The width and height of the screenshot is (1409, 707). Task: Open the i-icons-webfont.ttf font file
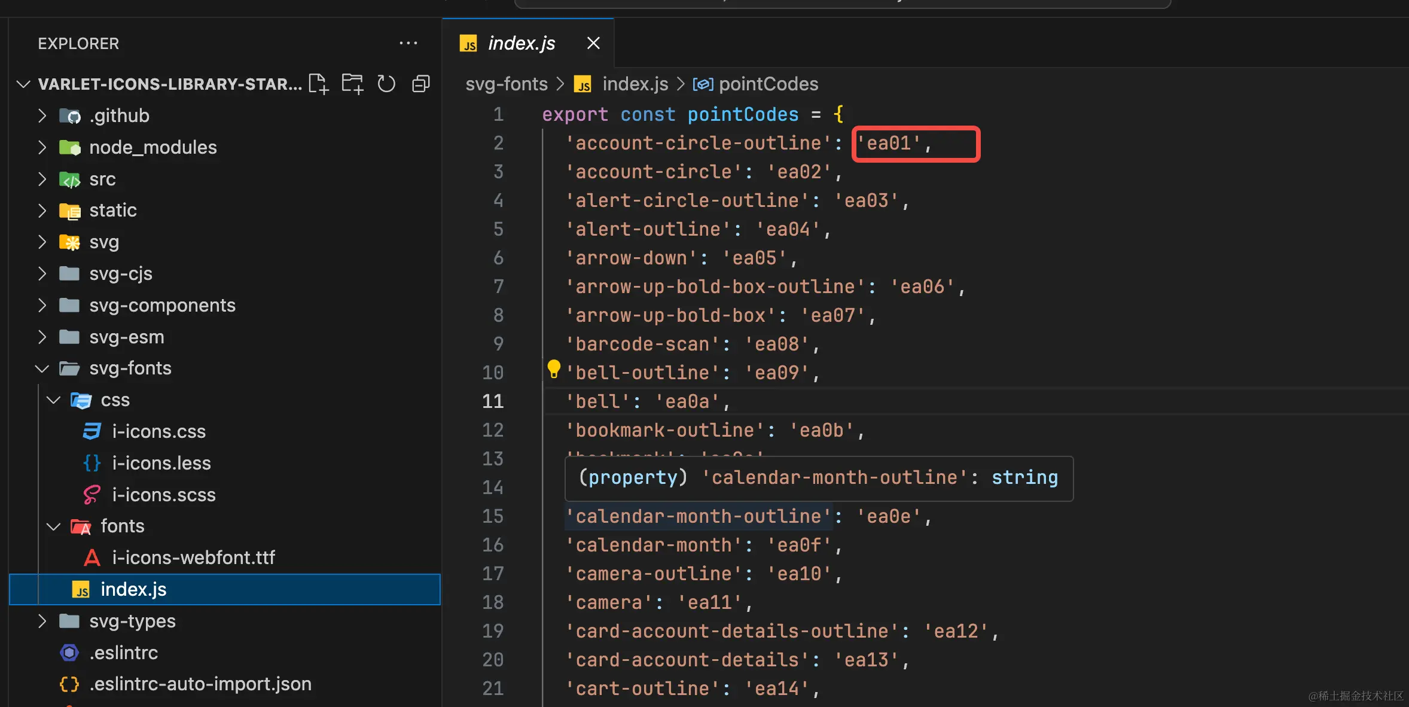pyautogui.click(x=193, y=557)
